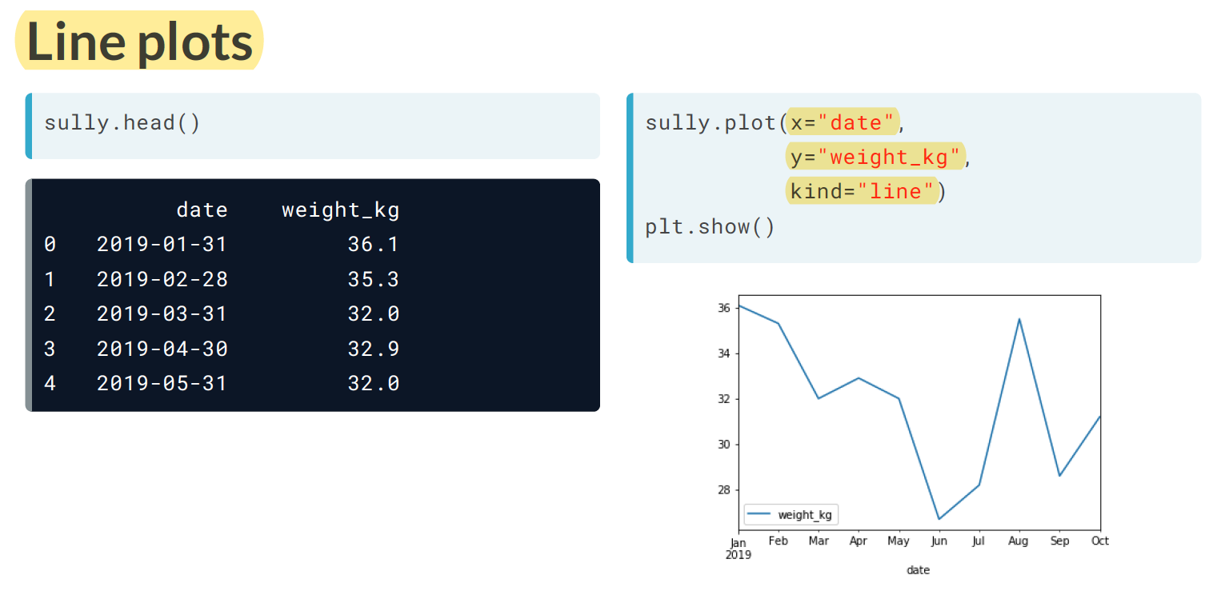Click the "date" column header in output table

click(202, 210)
